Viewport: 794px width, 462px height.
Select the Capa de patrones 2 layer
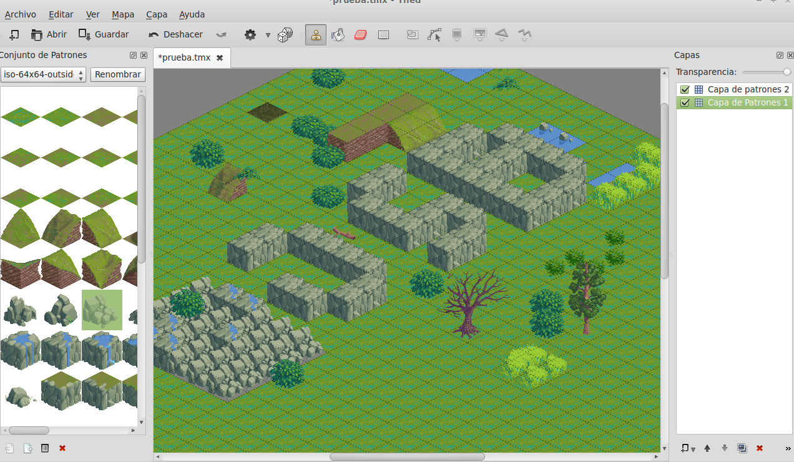pos(734,89)
